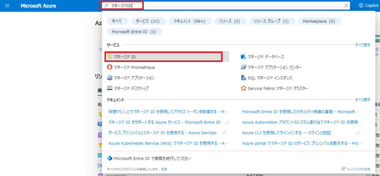The height and width of the screenshot is (176, 380).
Task: Select the すべて filter chip
Action: tap(117, 21)
